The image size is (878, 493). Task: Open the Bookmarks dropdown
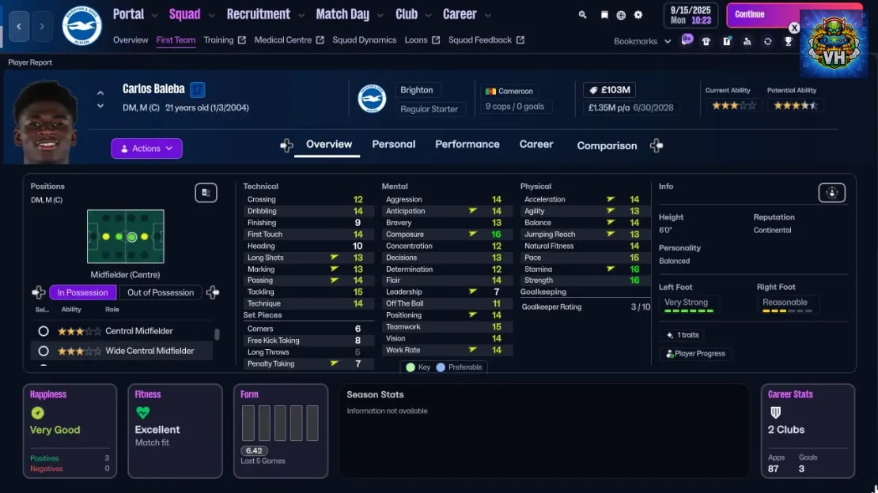(642, 41)
